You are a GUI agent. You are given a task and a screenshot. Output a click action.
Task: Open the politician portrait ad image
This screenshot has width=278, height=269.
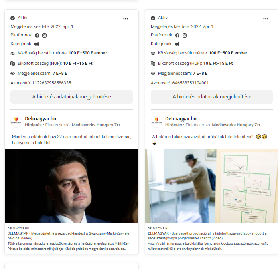click(x=72, y=186)
